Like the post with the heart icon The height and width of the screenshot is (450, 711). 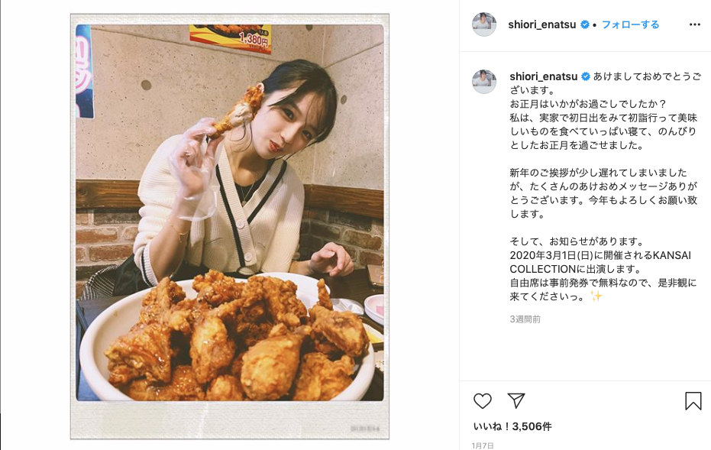coord(483,401)
